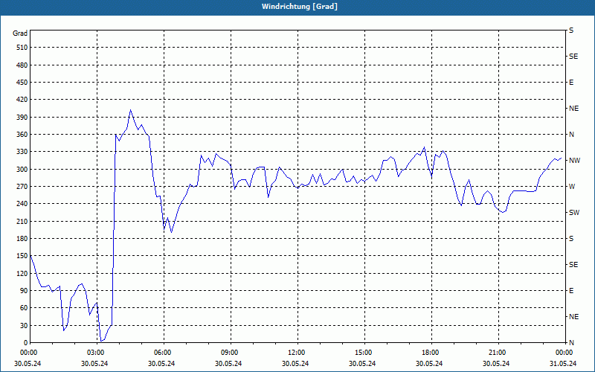595x372 pixels.
Task: Click the SW compass label
Action: [x=574, y=213]
